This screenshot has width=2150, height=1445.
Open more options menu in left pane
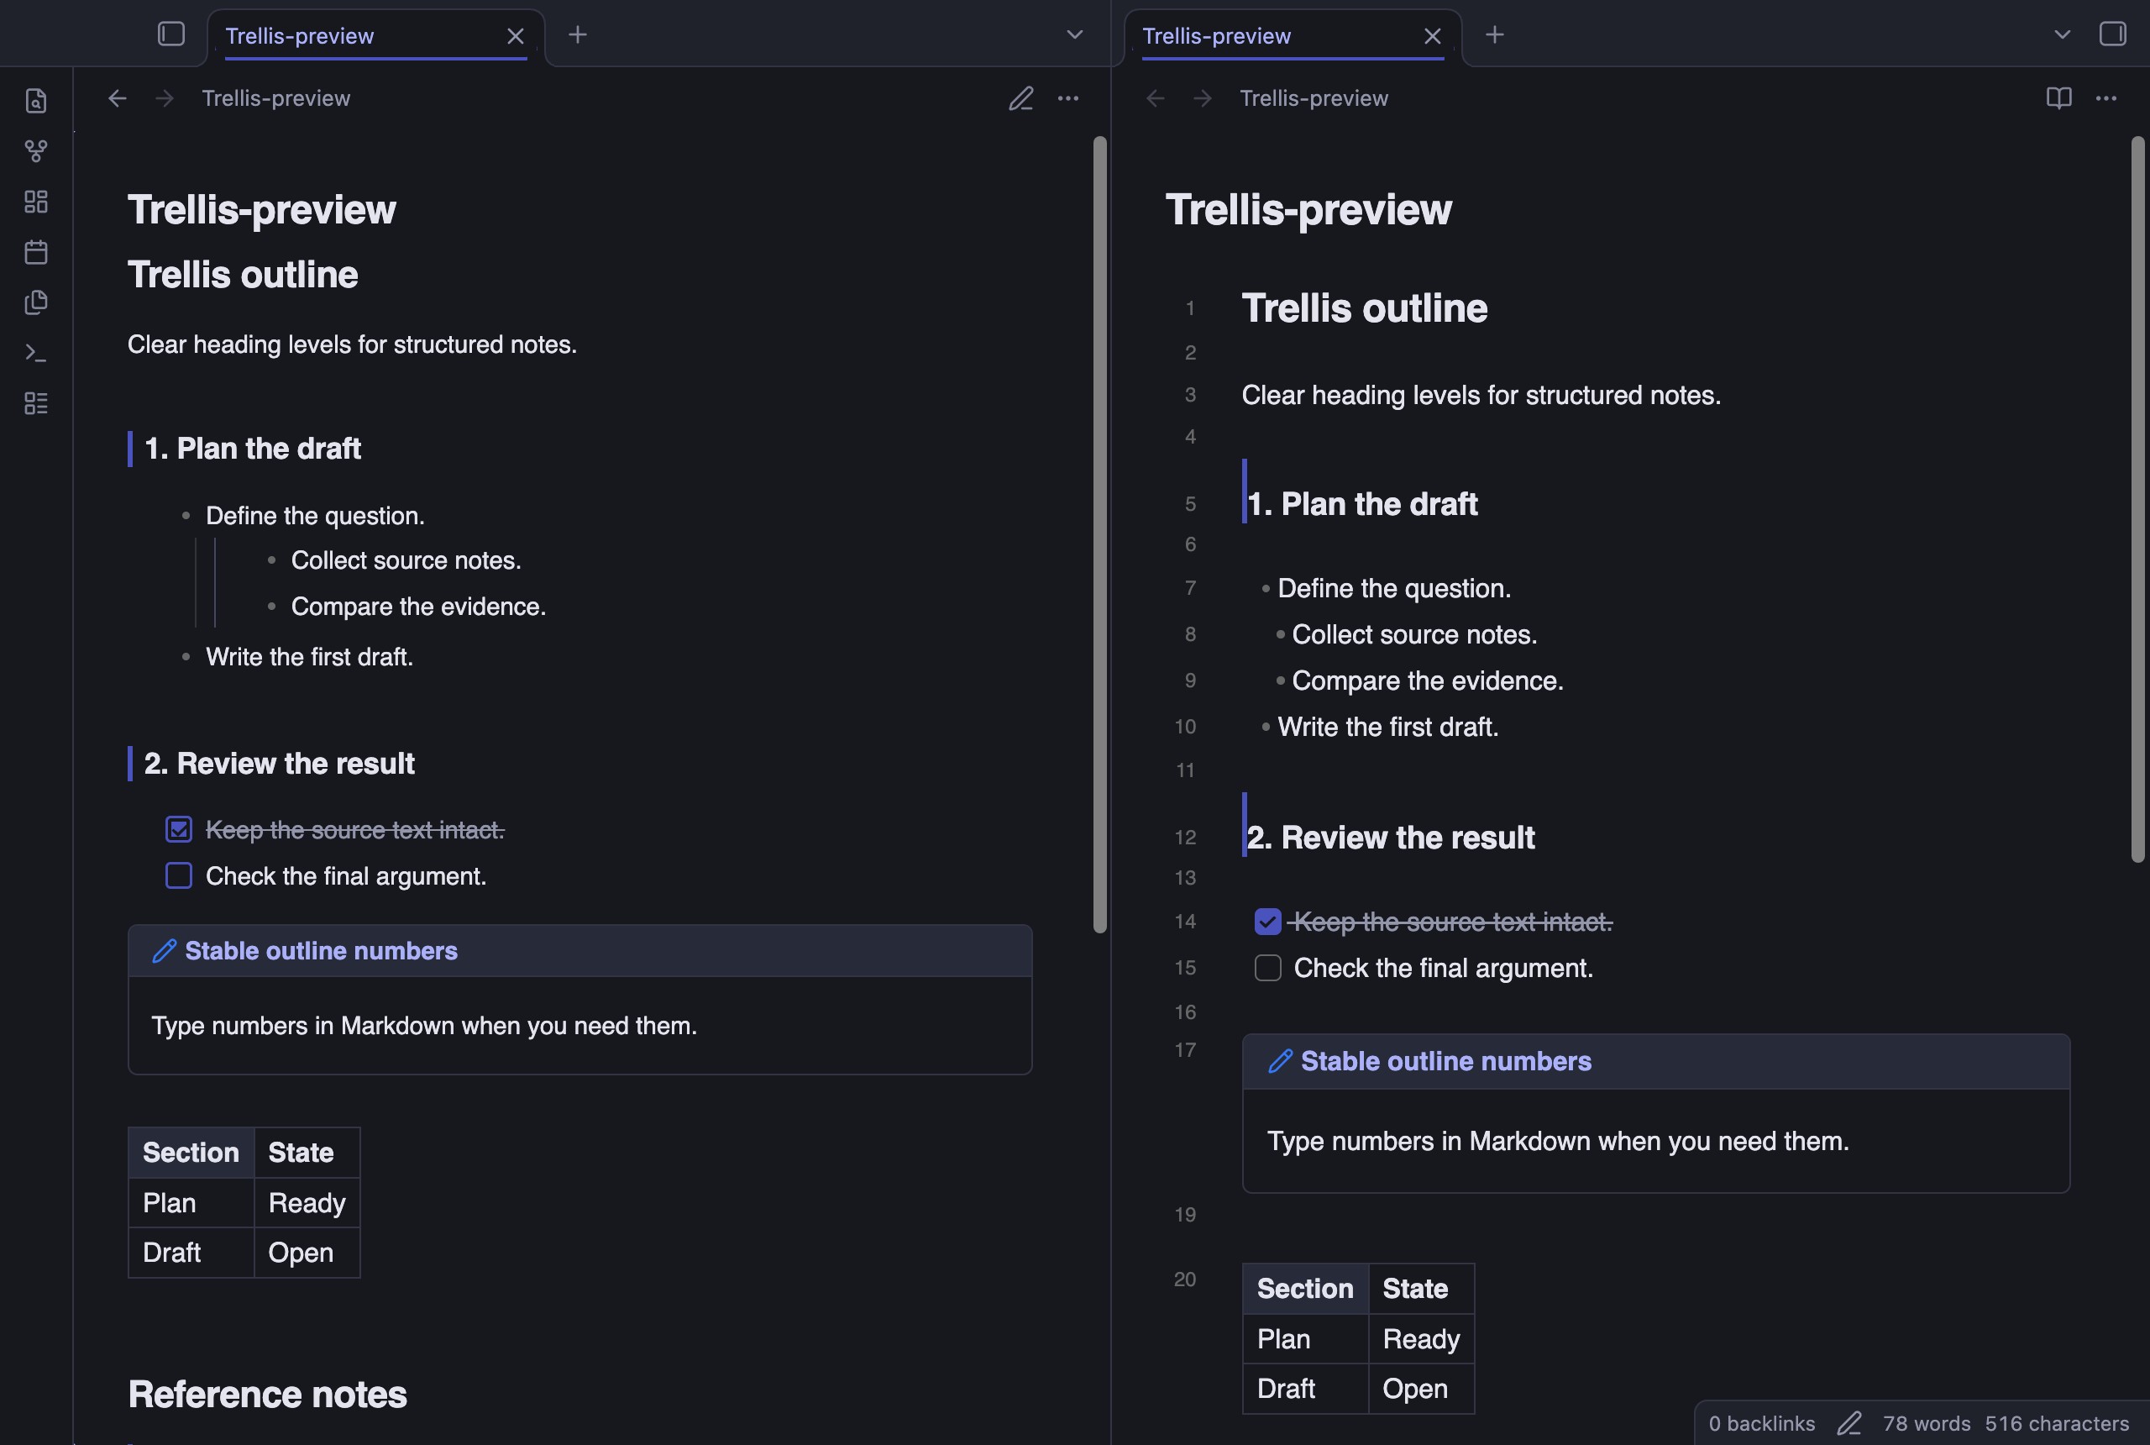click(1067, 97)
